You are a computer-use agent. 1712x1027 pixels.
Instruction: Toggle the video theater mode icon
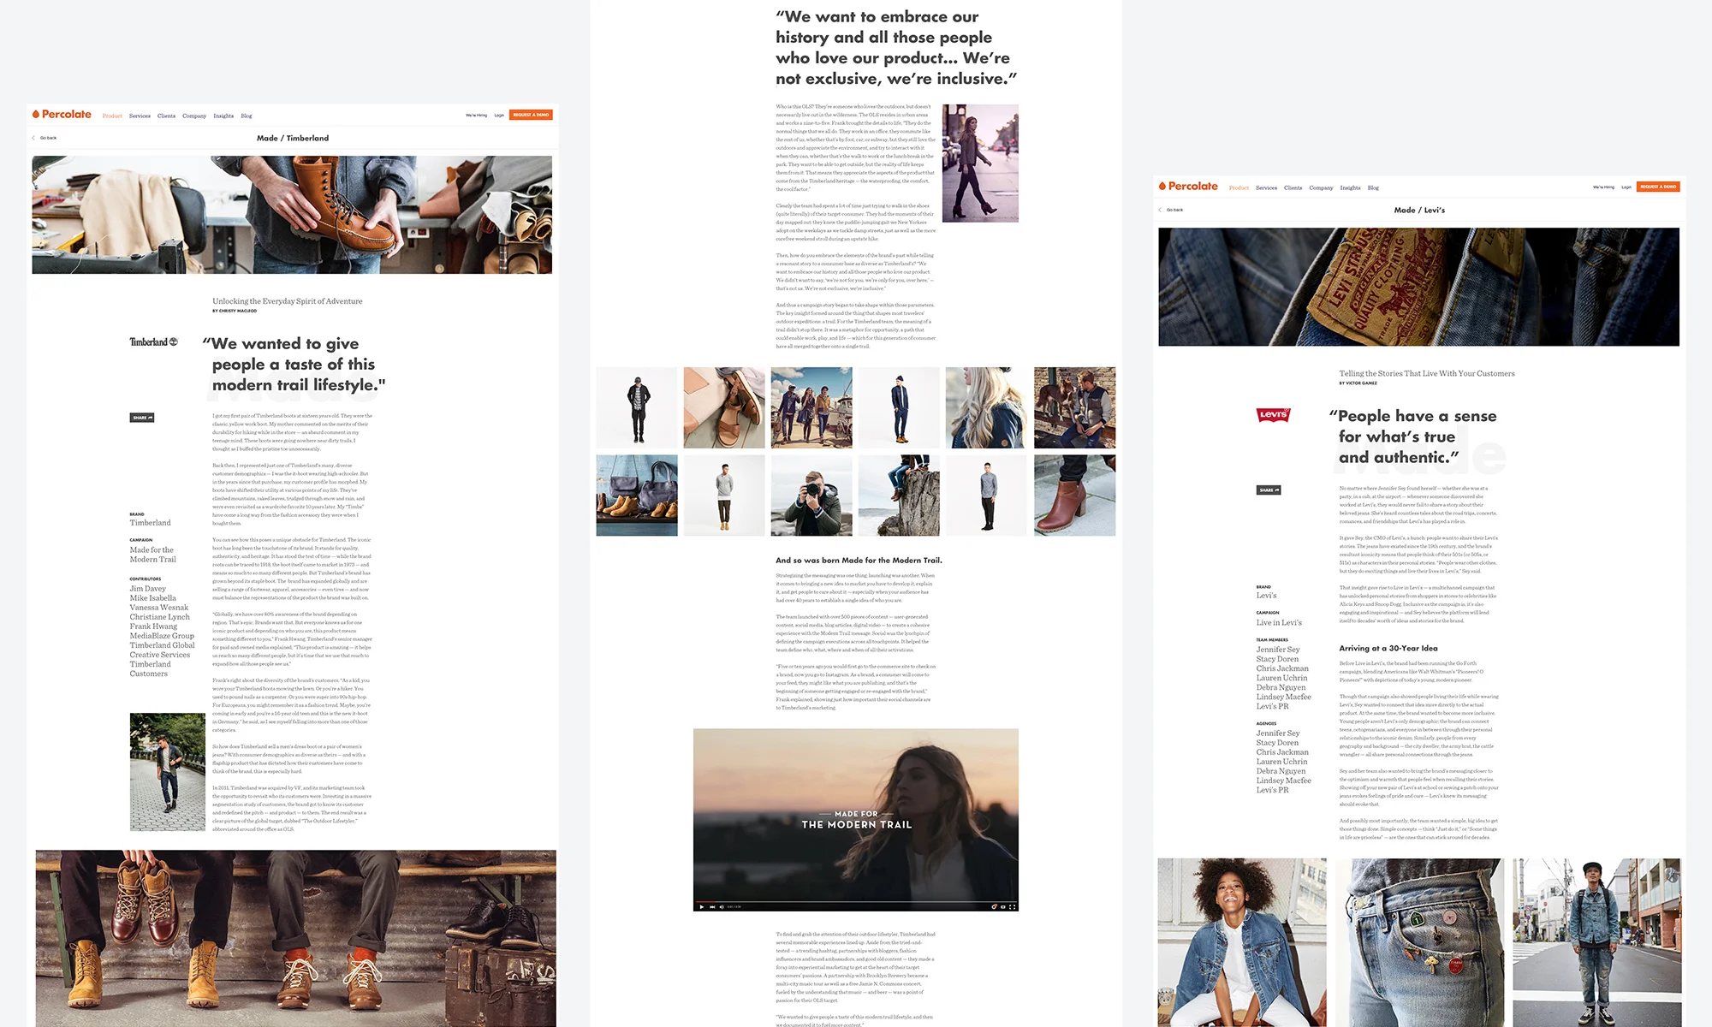1003,906
